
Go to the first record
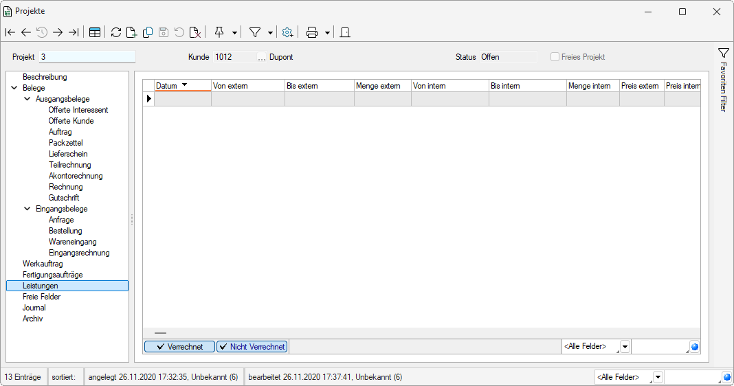(10, 32)
